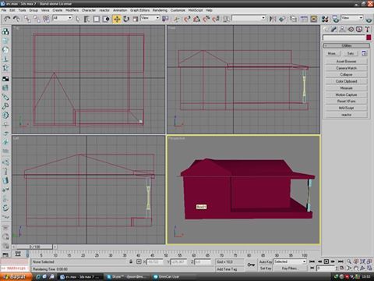Open Schematic View icon
The width and height of the screenshot is (374, 281).
coord(314,19)
